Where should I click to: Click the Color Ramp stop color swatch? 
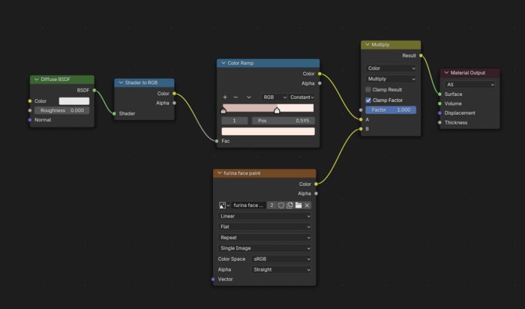(x=268, y=131)
